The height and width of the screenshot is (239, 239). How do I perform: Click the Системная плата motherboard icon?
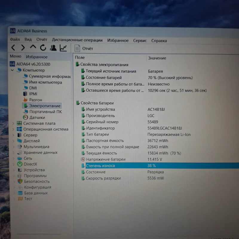click(19, 123)
